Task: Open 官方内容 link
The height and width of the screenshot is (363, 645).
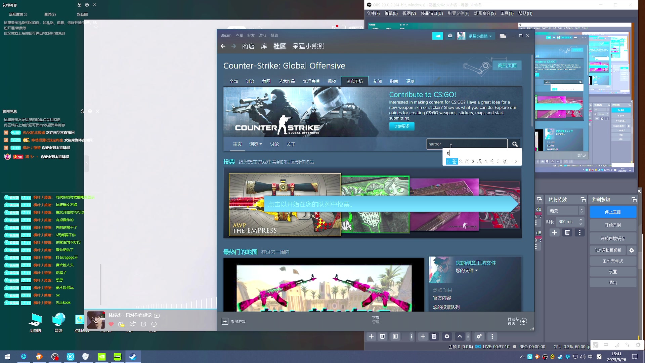Action: pos(442,298)
